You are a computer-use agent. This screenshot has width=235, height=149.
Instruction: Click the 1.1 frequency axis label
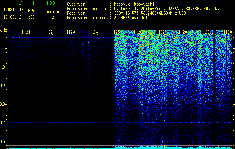point(3,48)
